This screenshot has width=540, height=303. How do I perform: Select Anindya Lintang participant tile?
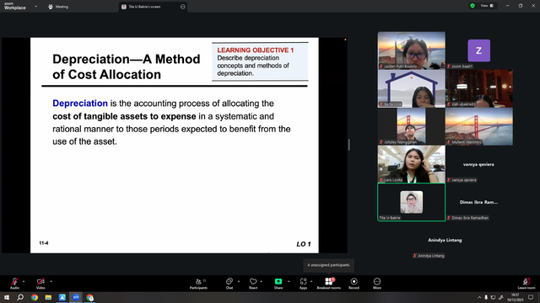pos(445,240)
